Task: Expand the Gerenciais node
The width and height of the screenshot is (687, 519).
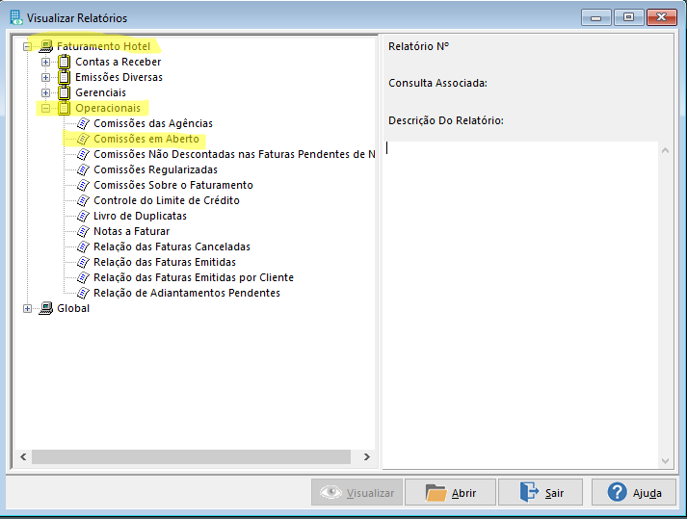Action: [45, 92]
